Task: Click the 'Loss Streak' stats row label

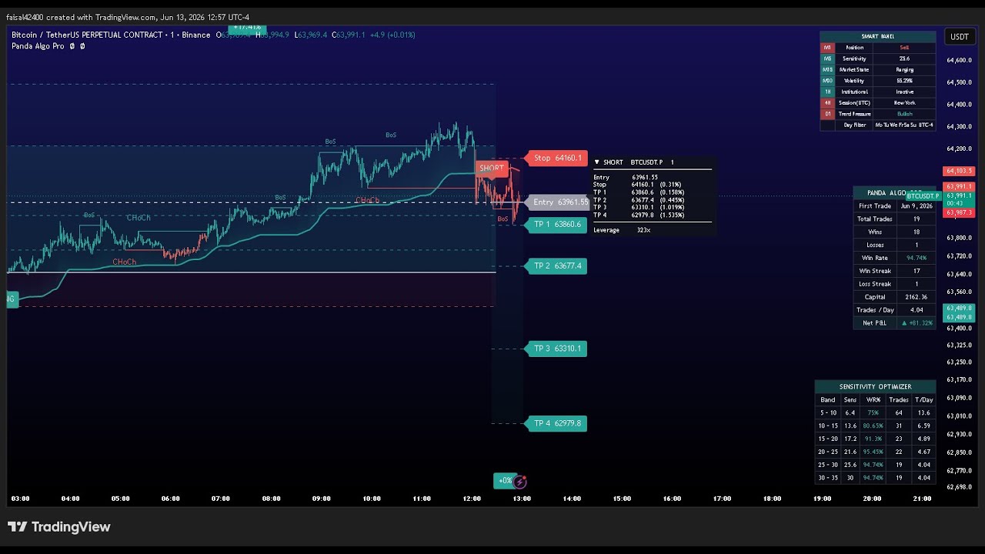Action: click(875, 284)
